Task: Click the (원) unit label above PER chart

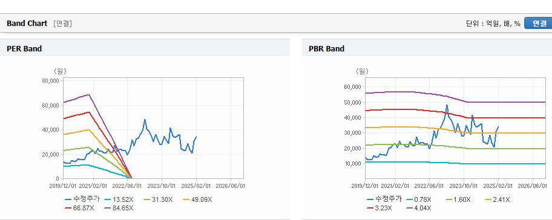Action: 60,71
